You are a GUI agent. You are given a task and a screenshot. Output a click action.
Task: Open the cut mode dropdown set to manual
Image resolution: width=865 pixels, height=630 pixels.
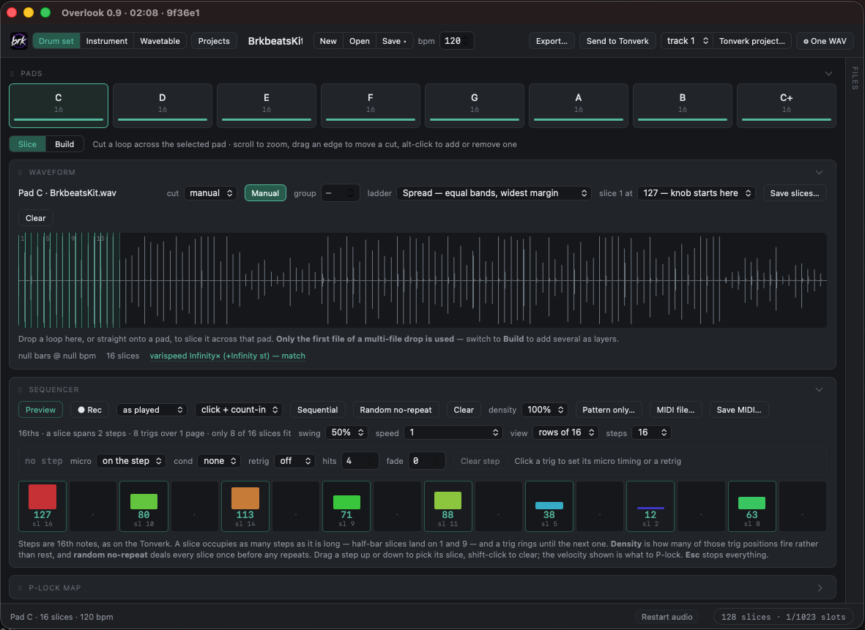[x=210, y=193]
